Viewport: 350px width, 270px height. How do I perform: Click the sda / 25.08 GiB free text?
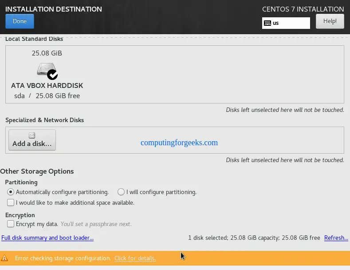47,96
